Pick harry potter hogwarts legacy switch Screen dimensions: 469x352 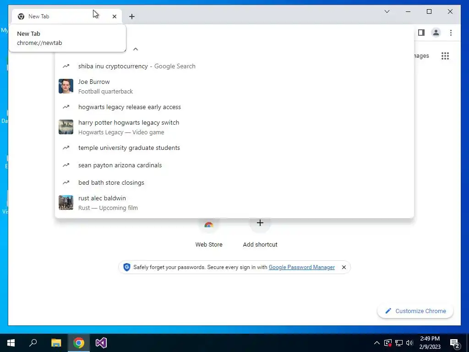pos(234,127)
